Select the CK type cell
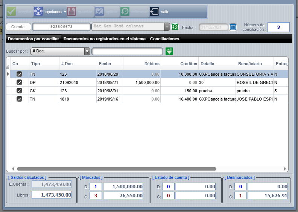The image size is (298, 212). pos(44,91)
